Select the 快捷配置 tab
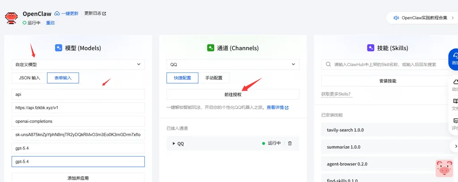This screenshot has height=182, width=458. pos(182,78)
